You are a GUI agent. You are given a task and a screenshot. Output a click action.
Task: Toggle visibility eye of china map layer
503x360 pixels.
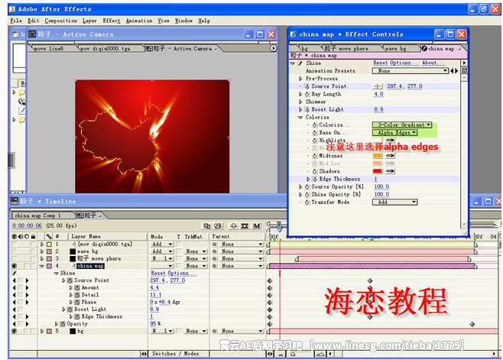(x=14, y=266)
